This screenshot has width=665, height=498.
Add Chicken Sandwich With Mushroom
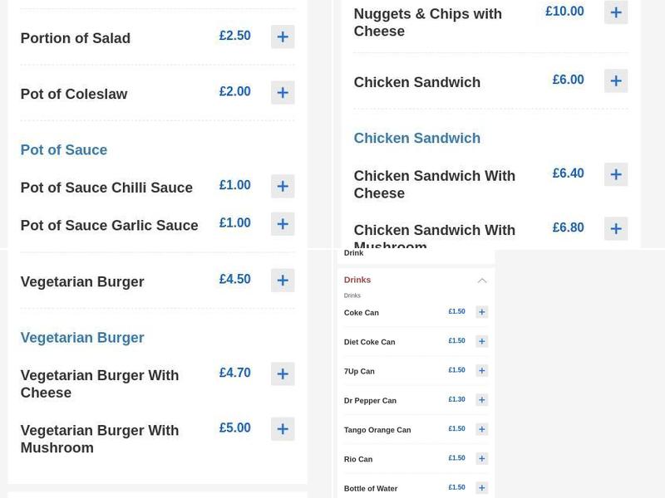click(616, 227)
